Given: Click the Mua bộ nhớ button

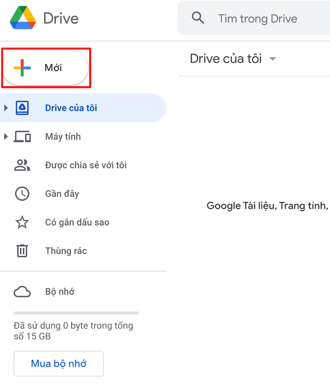Looking at the screenshot, I should [x=58, y=364].
